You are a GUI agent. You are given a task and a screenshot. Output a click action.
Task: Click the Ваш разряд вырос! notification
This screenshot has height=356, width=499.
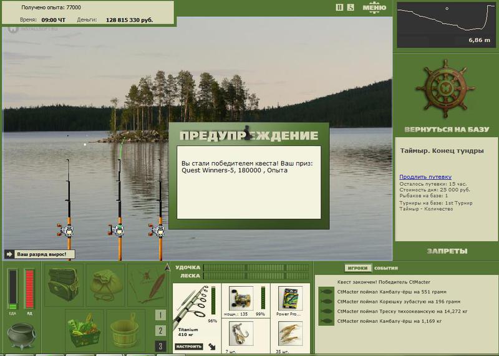pos(40,254)
